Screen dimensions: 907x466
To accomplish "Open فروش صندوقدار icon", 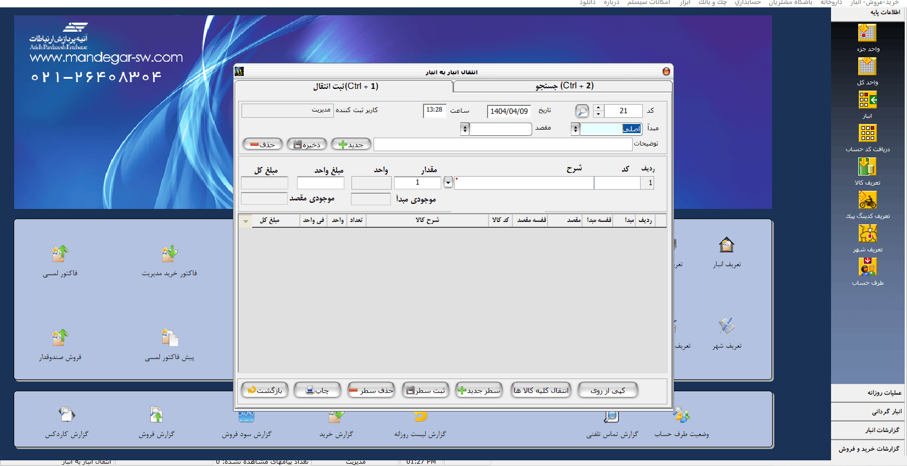I will click(60, 338).
